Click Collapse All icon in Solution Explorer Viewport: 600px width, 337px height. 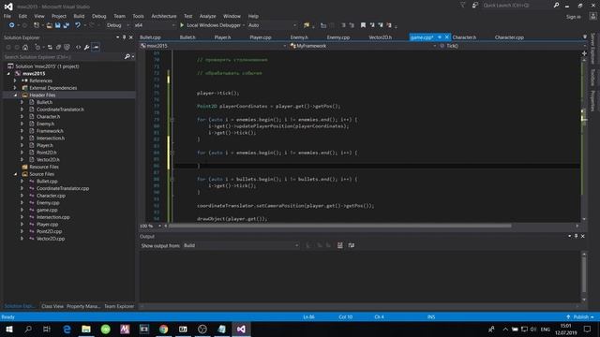[58, 47]
